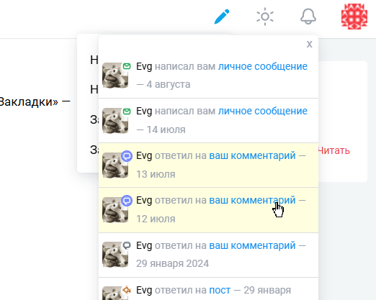Open 'ваш комментарий' link from 13 июля

click(x=252, y=156)
